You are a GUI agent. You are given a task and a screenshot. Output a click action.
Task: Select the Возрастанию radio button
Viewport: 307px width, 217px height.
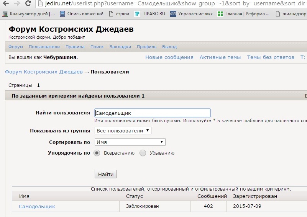click(x=97, y=153)
